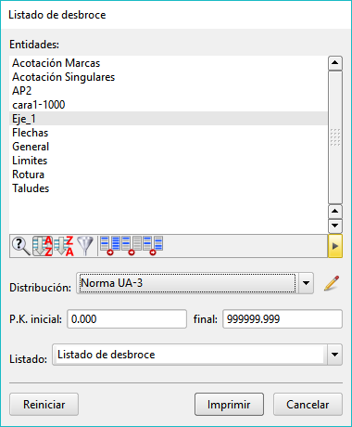
Task: Select the AP2 entity
Action: click(x=169, y=91)
